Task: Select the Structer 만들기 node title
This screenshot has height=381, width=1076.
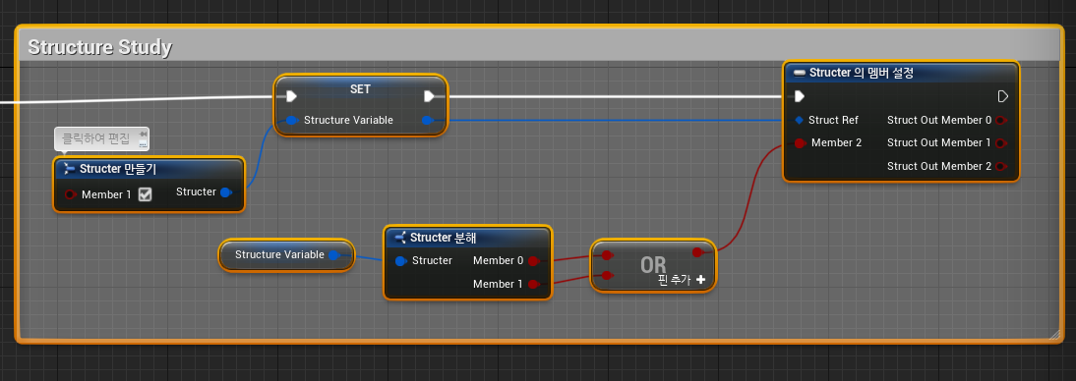Action: (x=118, y=169)
